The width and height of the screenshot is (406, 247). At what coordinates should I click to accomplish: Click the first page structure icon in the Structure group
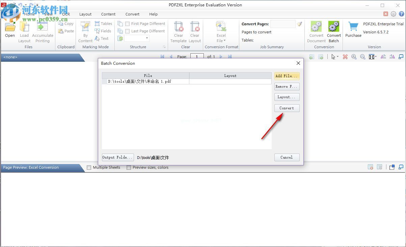click(120, 24)
